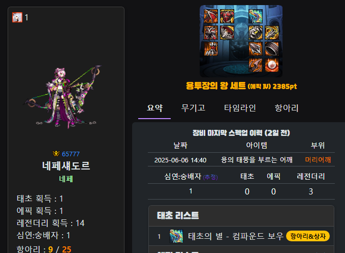Click the red-hat helmet equipment icon
Viewport: 345px width, 253px height.
227,33
